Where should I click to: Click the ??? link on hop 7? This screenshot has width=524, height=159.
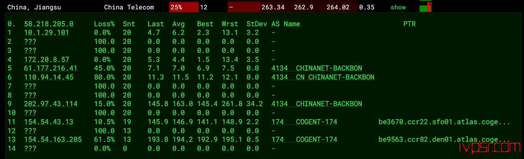tap(30, 86)
